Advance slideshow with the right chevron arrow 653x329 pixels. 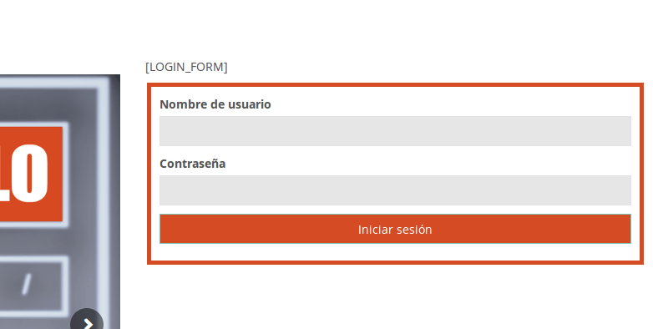pos(87,323)
